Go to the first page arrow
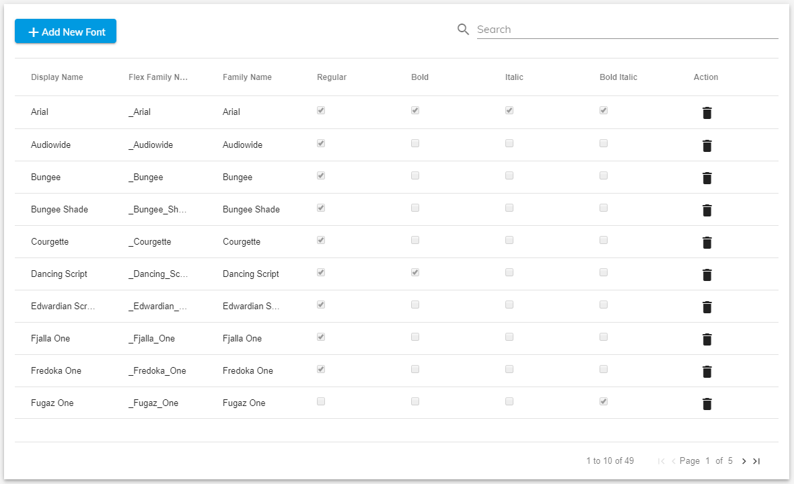Image resolution: width=794 pixels, height=484 pixels. tap(661, 460)
